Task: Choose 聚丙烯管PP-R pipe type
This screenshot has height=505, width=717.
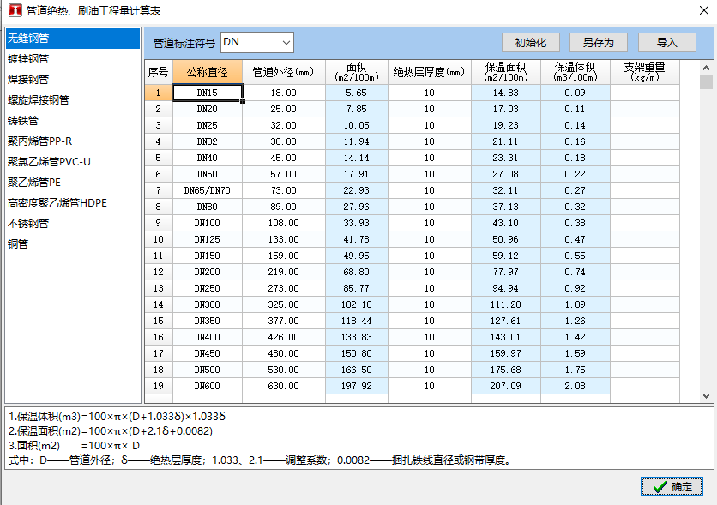Action: (x=40, y=141)
